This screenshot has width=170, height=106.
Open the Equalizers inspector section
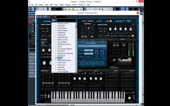(x=32, y=64)
